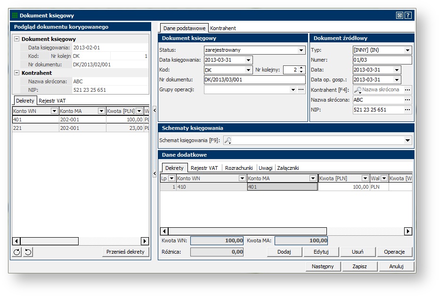Click the left arrow of Dekrety table scrollbar

(x=164, y=231)
